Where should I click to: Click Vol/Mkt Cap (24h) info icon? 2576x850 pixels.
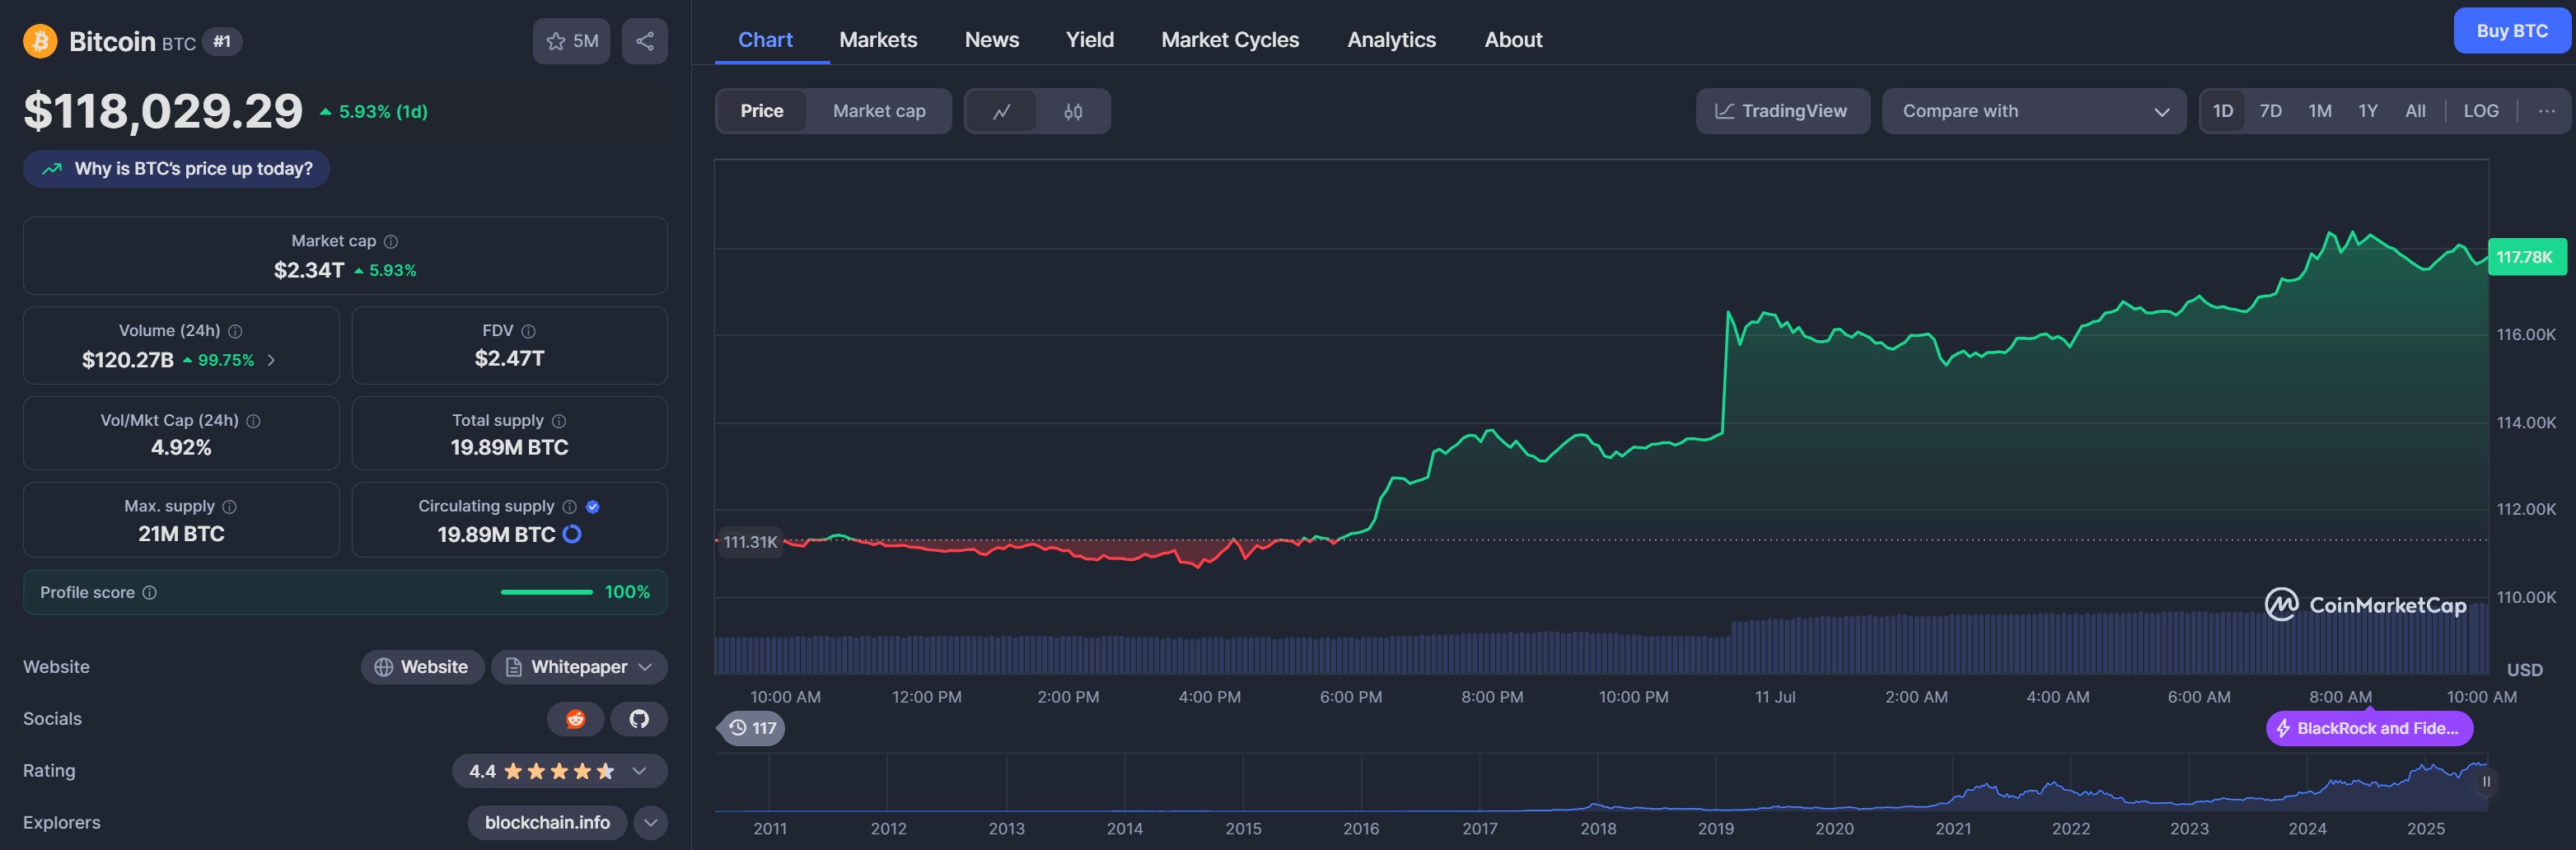point(253,421)
